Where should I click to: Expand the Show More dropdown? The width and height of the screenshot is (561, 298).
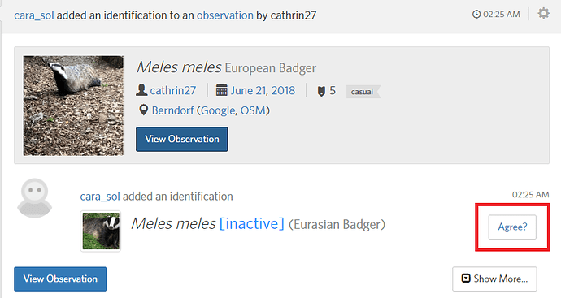click(494, 279)
